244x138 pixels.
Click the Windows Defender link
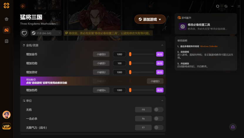(209, 46)
